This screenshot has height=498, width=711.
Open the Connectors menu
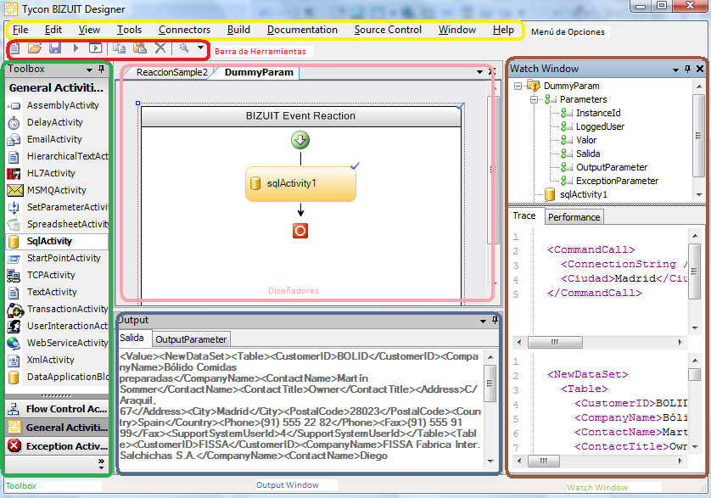(x=185, y=30)
